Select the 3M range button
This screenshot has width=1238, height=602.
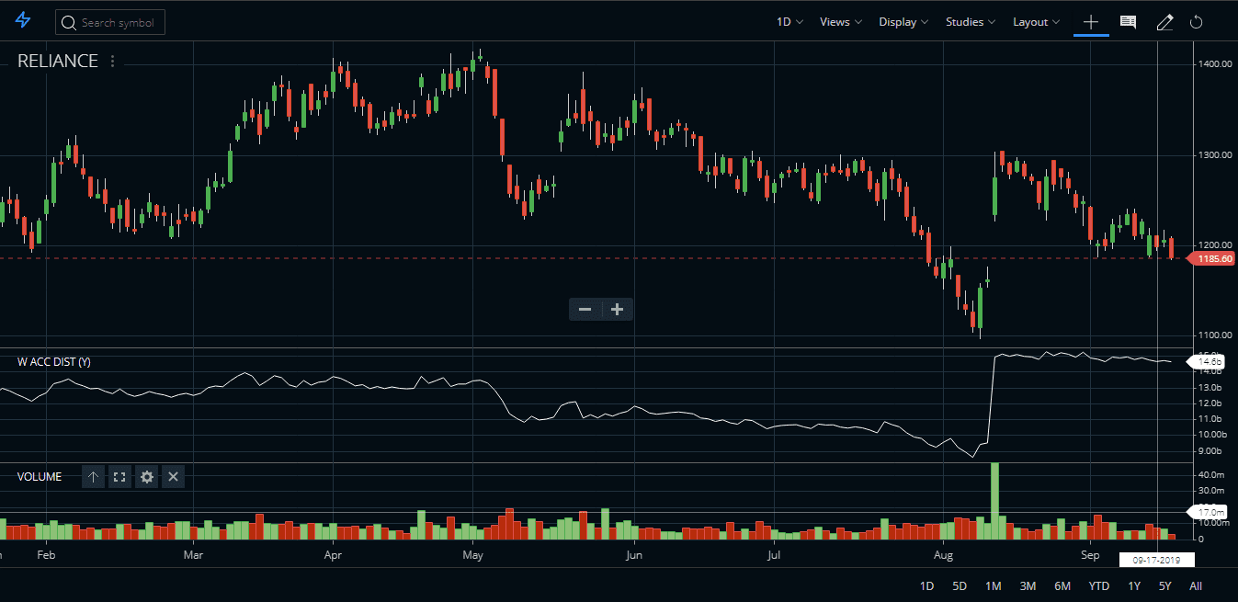(1028, 585)
